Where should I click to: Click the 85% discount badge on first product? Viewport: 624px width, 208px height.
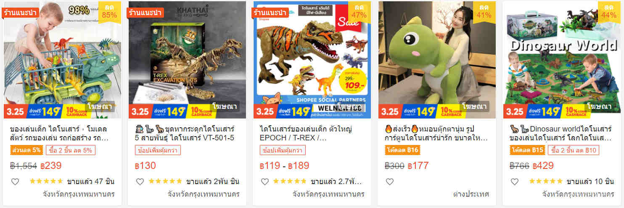tap(109, 11)
